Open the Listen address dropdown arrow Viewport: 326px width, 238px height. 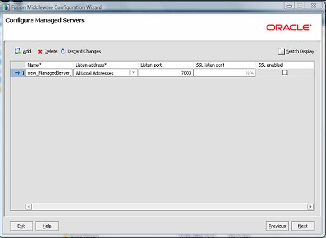click(133, 73)
